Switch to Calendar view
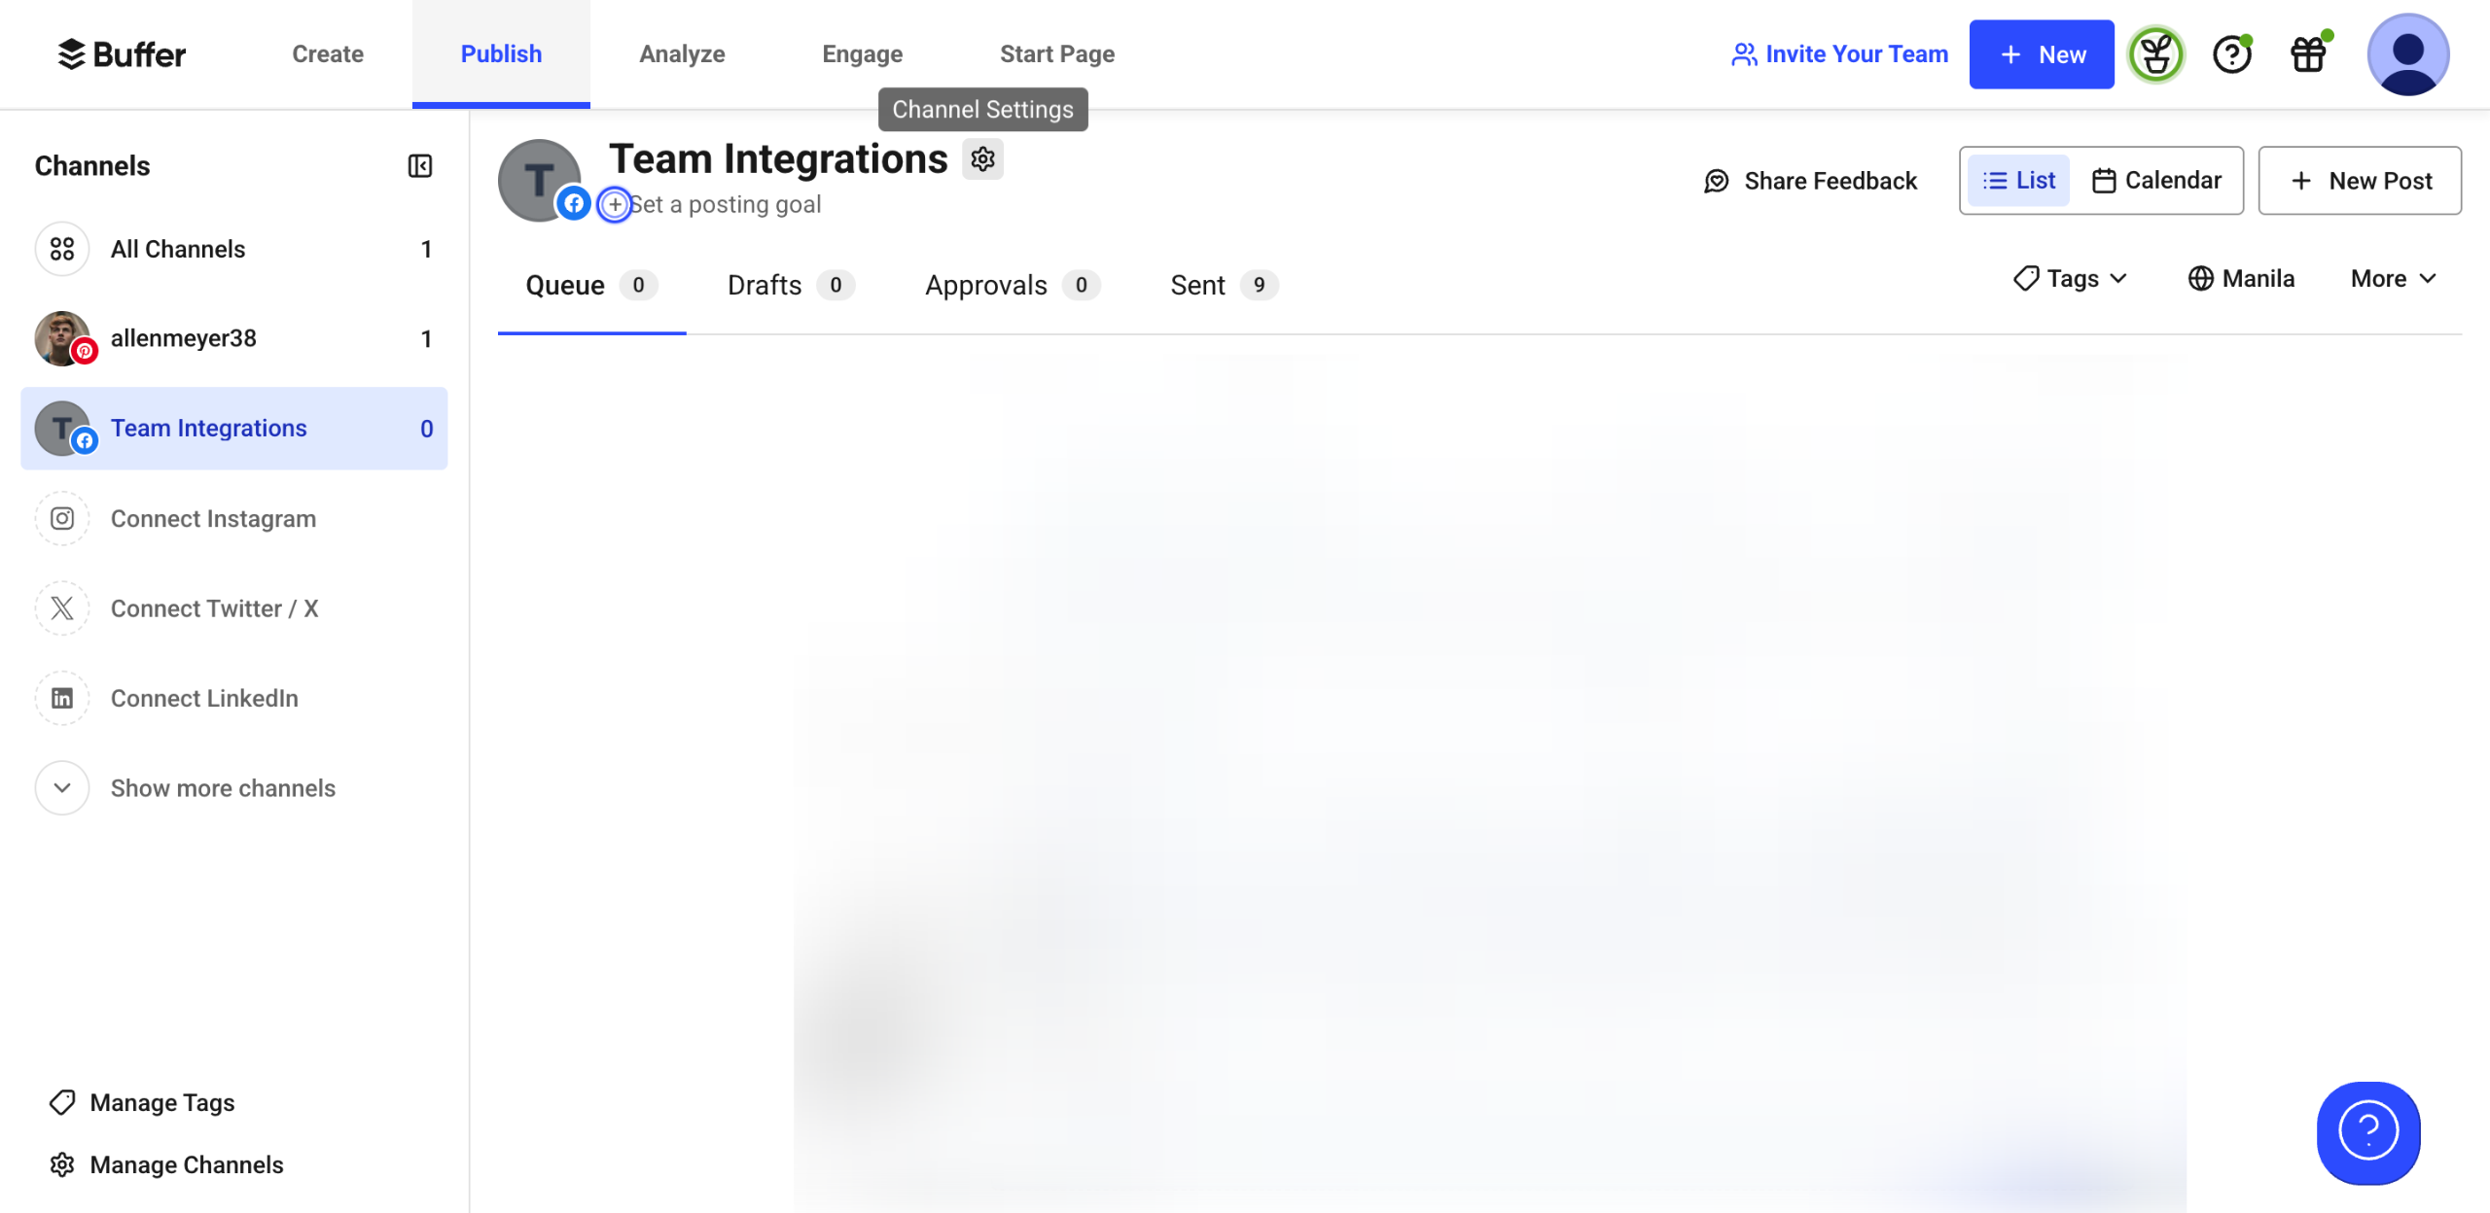The image size is (2490, 1213). point(2156,181)
